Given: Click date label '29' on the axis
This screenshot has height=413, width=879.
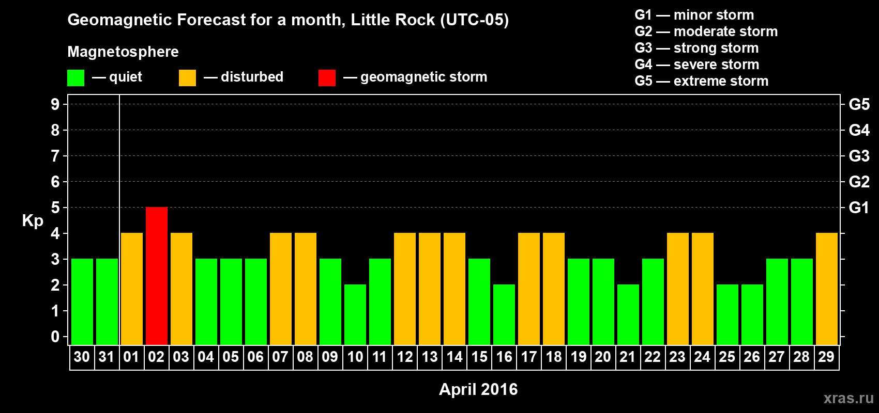Looking at the screenshot, I should tap(826, 357).
